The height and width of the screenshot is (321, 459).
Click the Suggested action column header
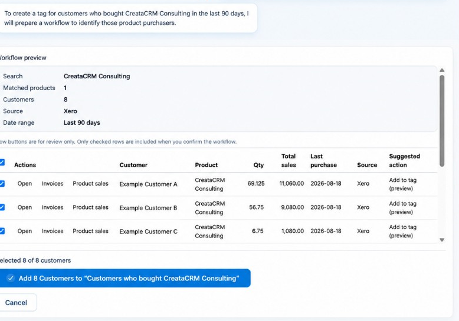[405, 160]
